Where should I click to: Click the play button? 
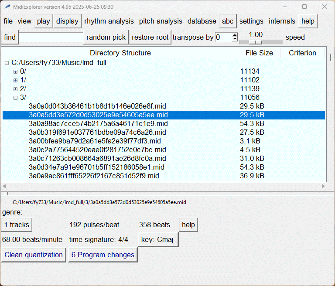coord(43,21)
